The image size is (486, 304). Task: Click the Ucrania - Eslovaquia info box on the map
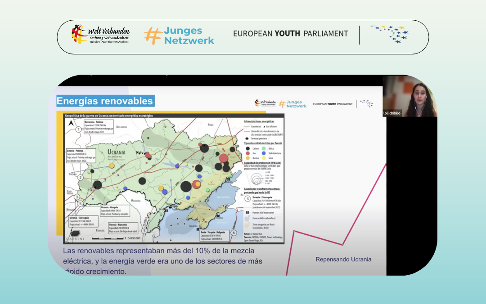[x=83, y=221]
